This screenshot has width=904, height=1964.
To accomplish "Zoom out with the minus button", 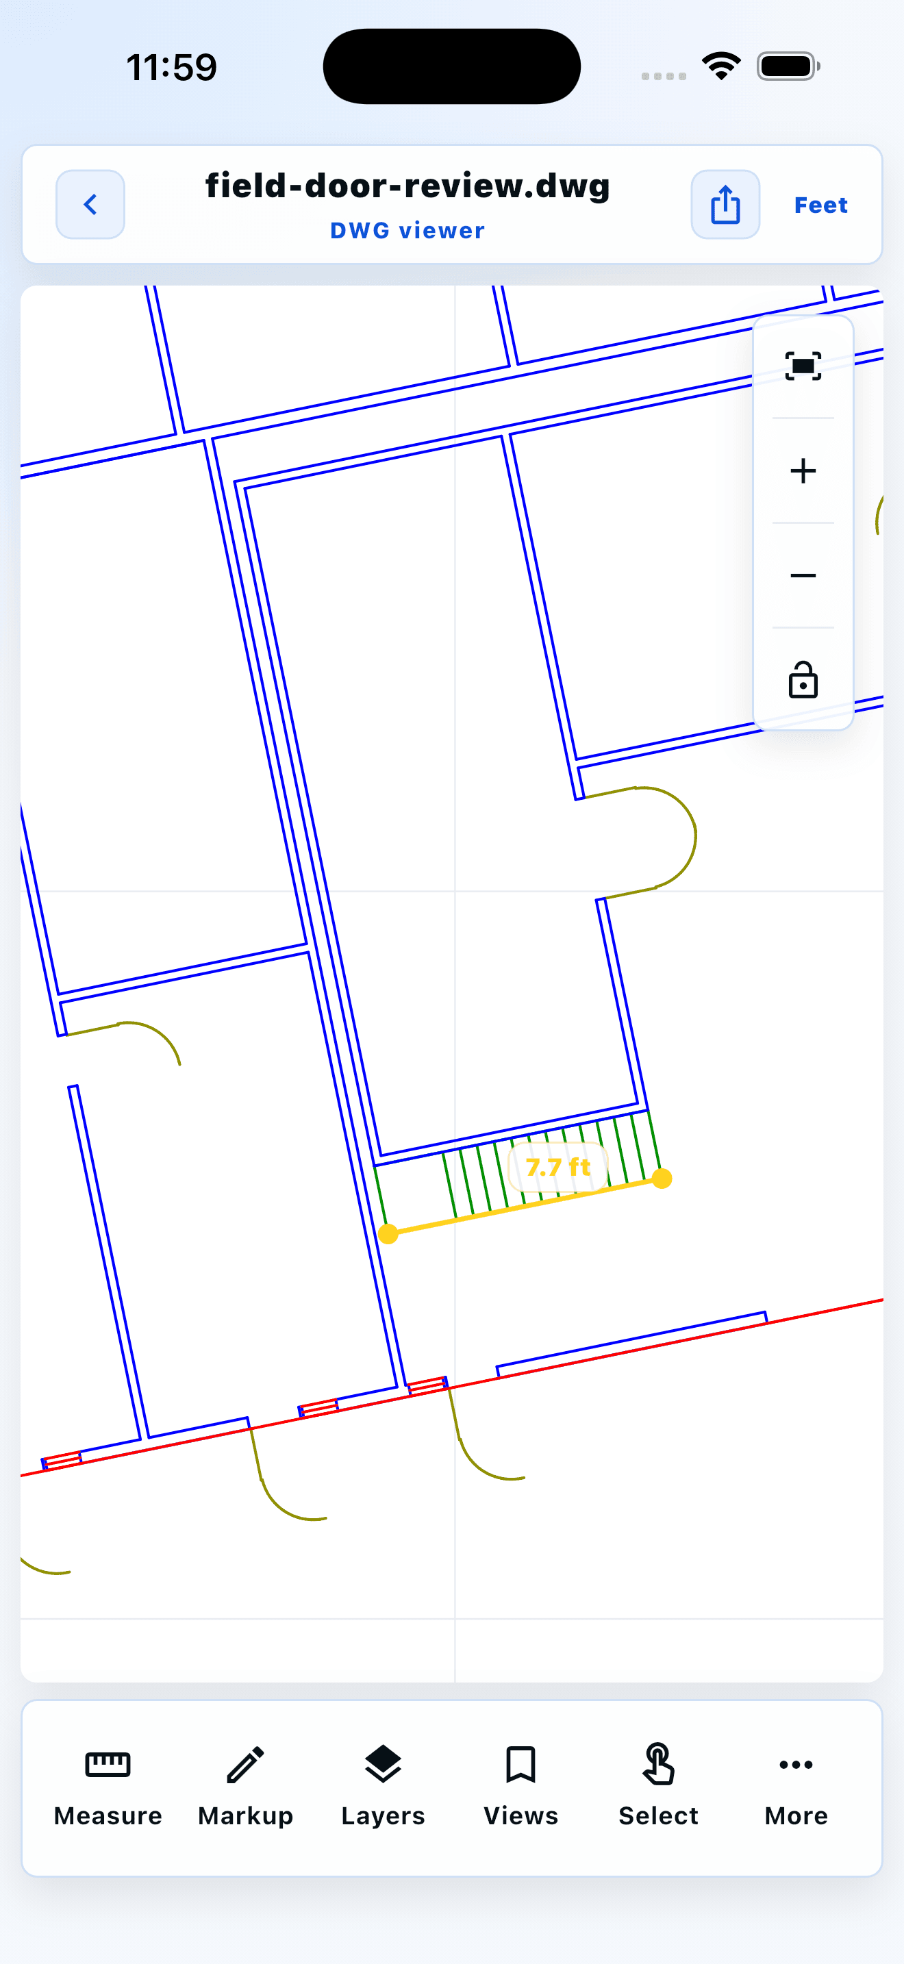I will 803,576.
